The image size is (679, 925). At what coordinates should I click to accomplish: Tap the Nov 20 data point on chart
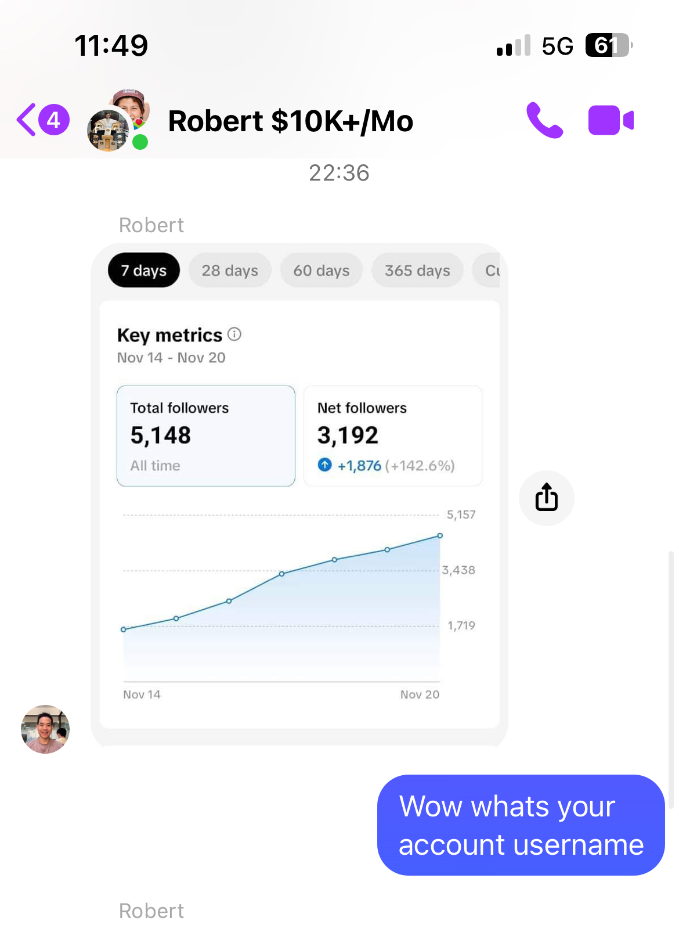click(x=440, y=535)
